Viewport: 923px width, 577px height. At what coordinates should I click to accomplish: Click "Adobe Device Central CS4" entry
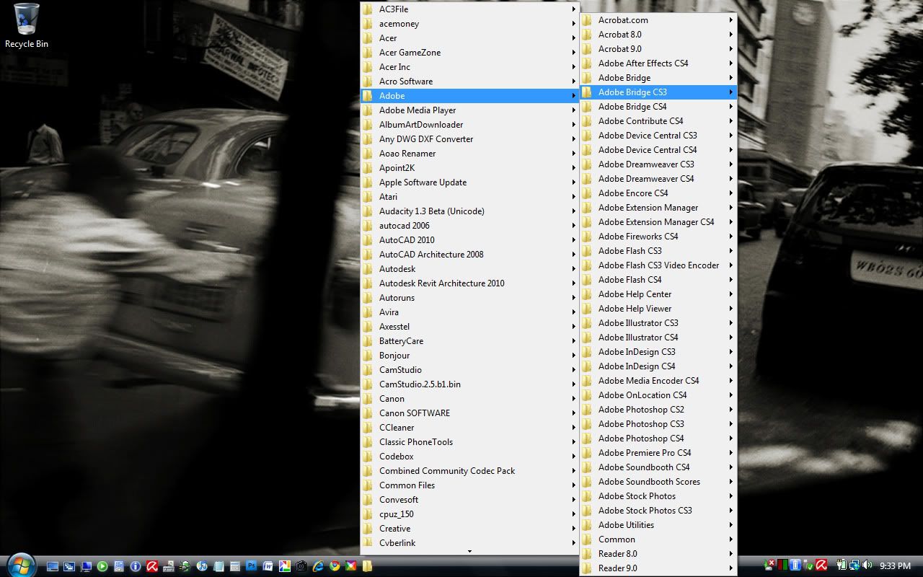[658, 150]
